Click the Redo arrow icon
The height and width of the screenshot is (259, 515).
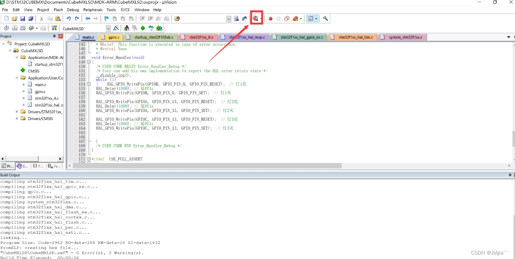(x=77, y=19)
